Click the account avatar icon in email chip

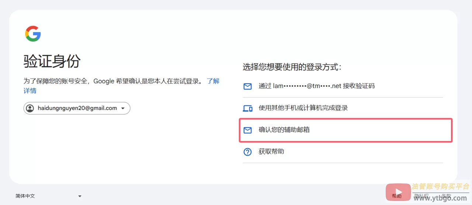click(x=30, y=108)
